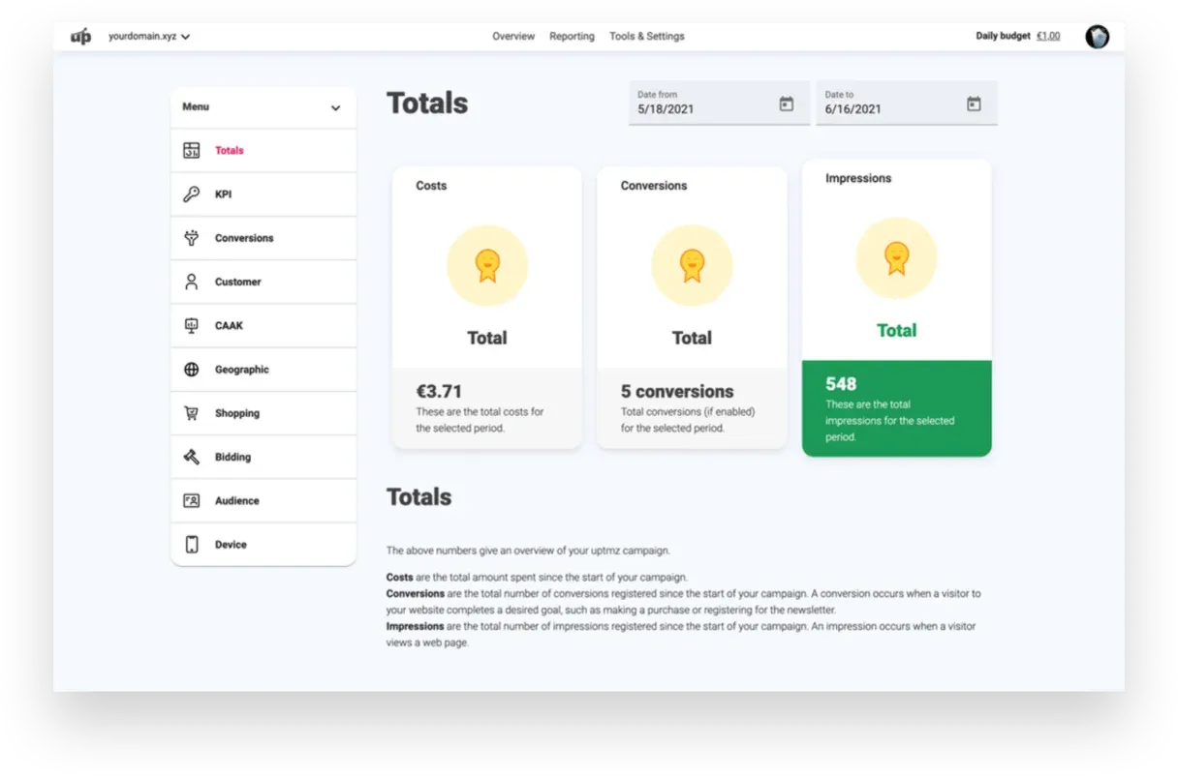Open calendar picker for Date from
This screenshot has width=1178, height=776.
pyautogui.click(x=787, y=104)
